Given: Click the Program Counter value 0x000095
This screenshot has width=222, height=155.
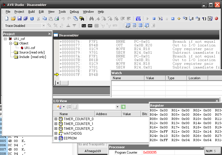Looking at the screenshot, I should [150, 152].
